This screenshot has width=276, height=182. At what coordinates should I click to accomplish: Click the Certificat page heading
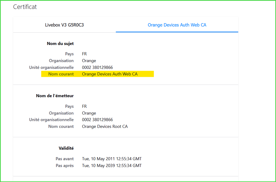[x=25, y=7]
